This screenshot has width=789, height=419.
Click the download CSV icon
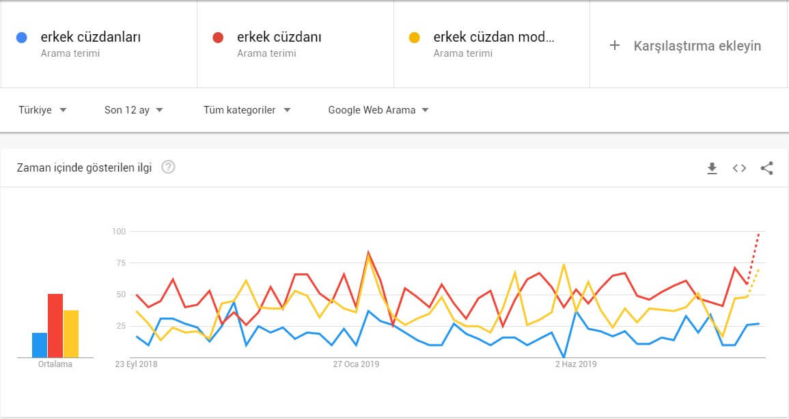click(x=712, y=167)
